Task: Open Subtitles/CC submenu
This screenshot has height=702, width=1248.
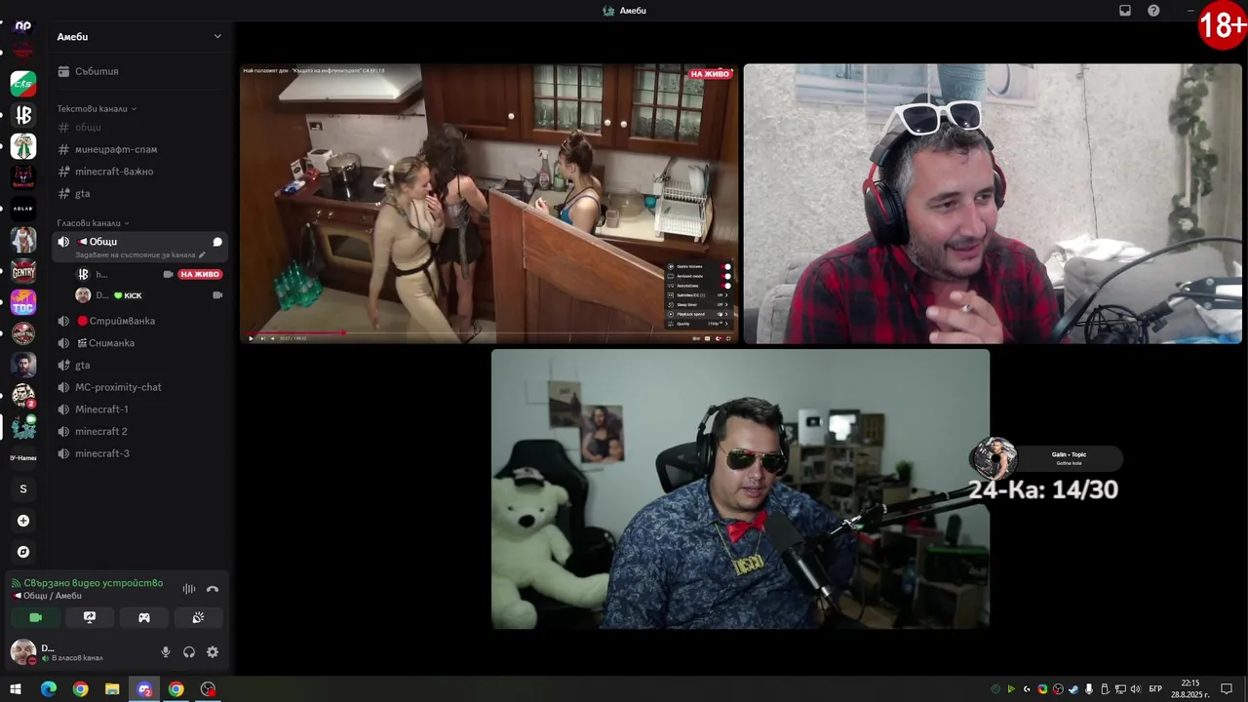Action: point(700,295)
